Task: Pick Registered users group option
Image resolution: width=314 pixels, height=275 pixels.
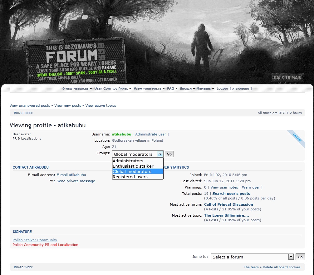Action: 138,177
